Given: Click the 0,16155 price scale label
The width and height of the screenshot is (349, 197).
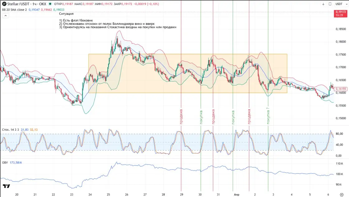Looking at the screenshot, I should (341, 89).
